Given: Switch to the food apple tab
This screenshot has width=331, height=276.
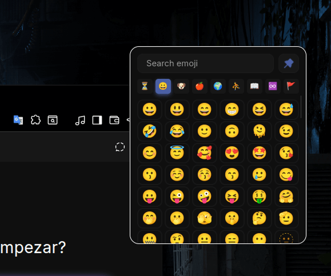Looking at the screenshot, I should tap(200, 86).
